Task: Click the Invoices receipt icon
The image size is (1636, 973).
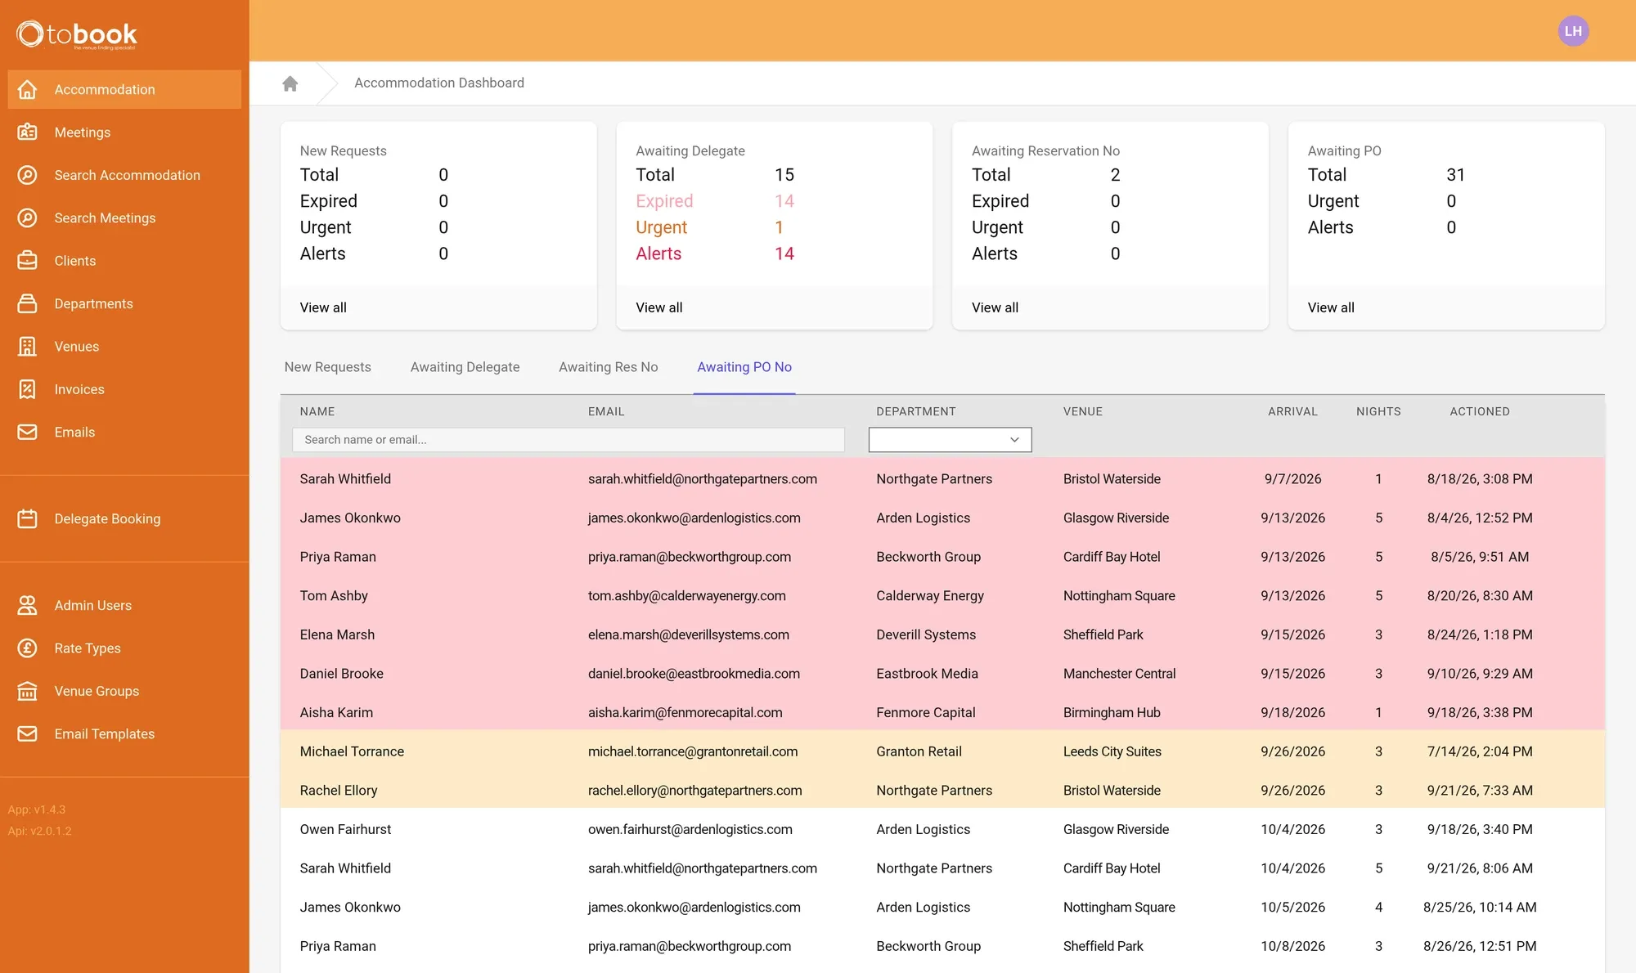Action: [27, 389]
